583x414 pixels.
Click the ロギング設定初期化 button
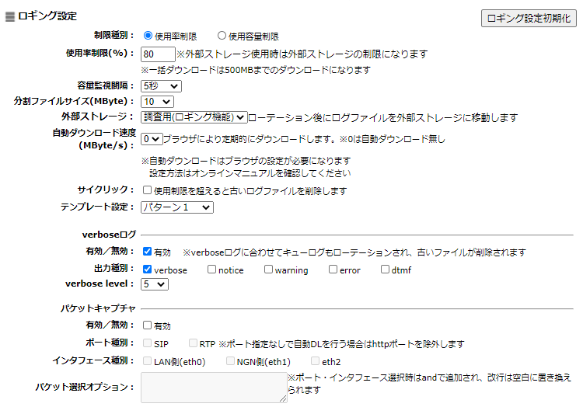tap(529, 18)
